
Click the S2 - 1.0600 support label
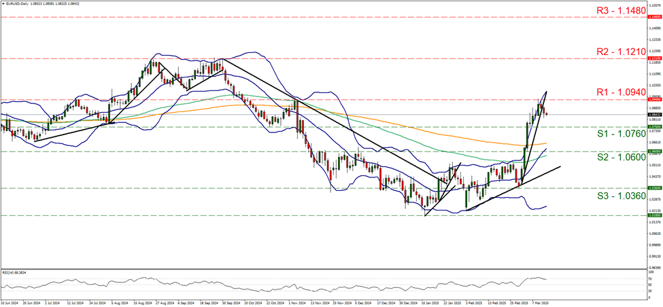(623, 157)
